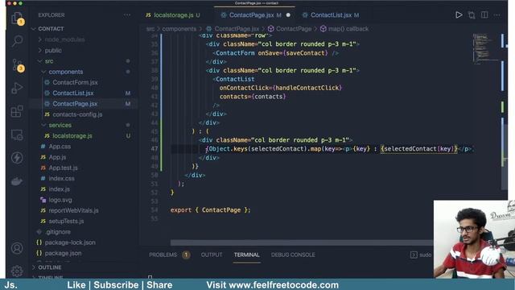Open reportWebVitals.js in the file tree

coord(73,210)
